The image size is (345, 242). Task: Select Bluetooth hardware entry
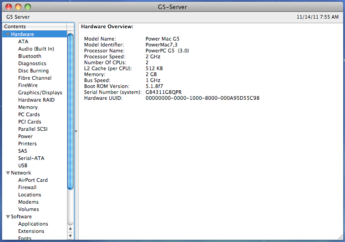[30, 56]
